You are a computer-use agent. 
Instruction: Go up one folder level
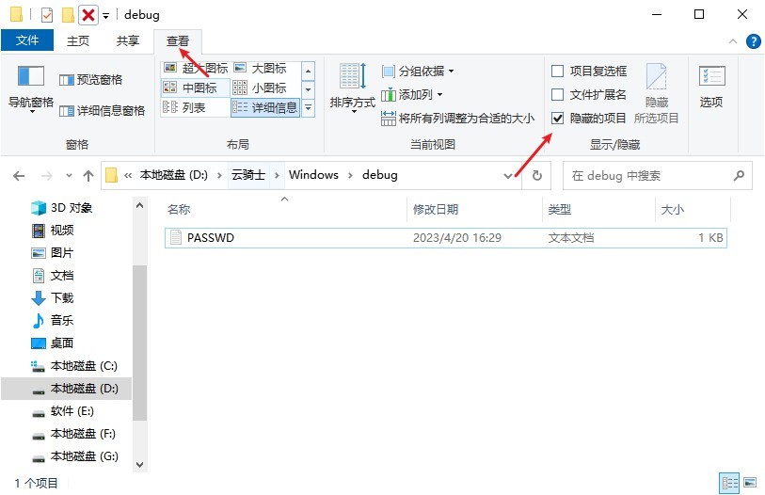pyautogui.click(x=88, y=176)
